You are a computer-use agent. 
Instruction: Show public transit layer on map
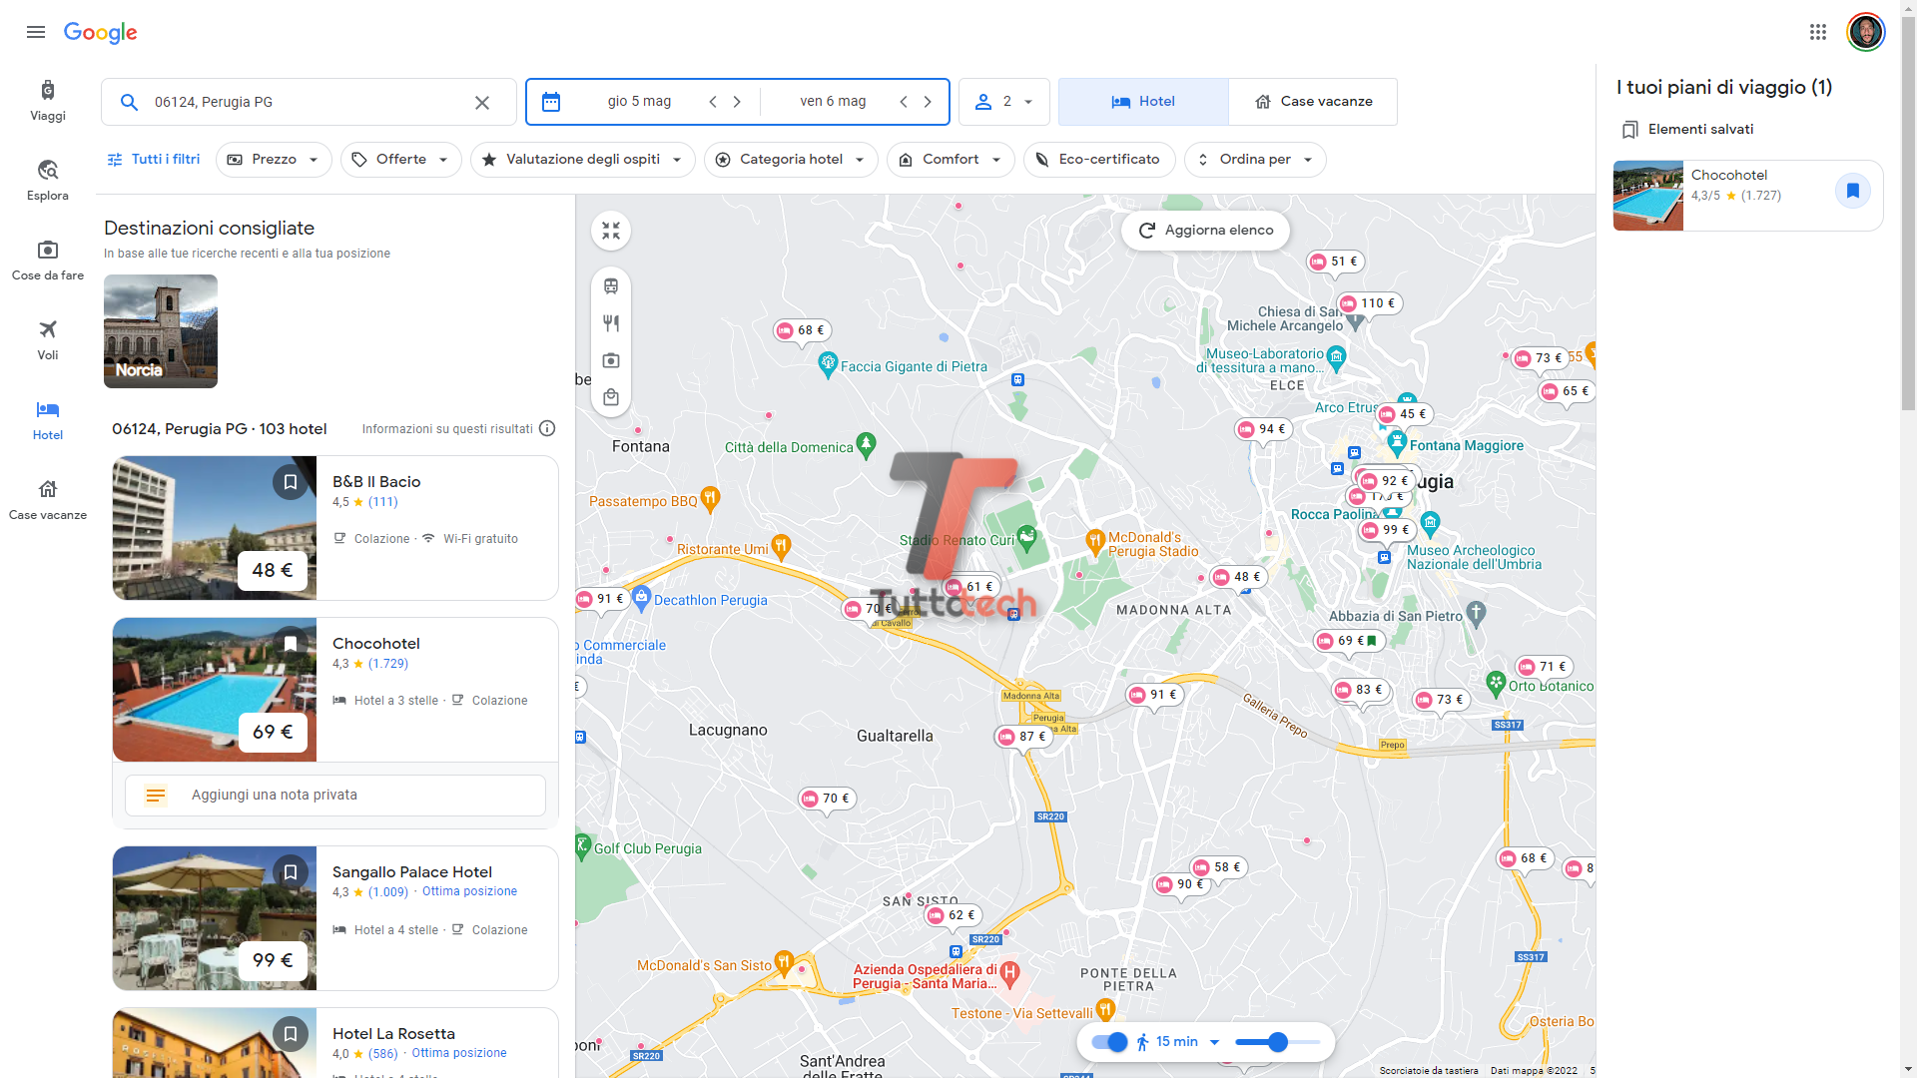[611, 286]
